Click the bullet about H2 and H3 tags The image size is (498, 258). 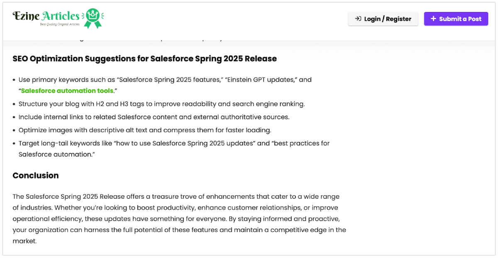pyautogui.click(x=161, y=104)
